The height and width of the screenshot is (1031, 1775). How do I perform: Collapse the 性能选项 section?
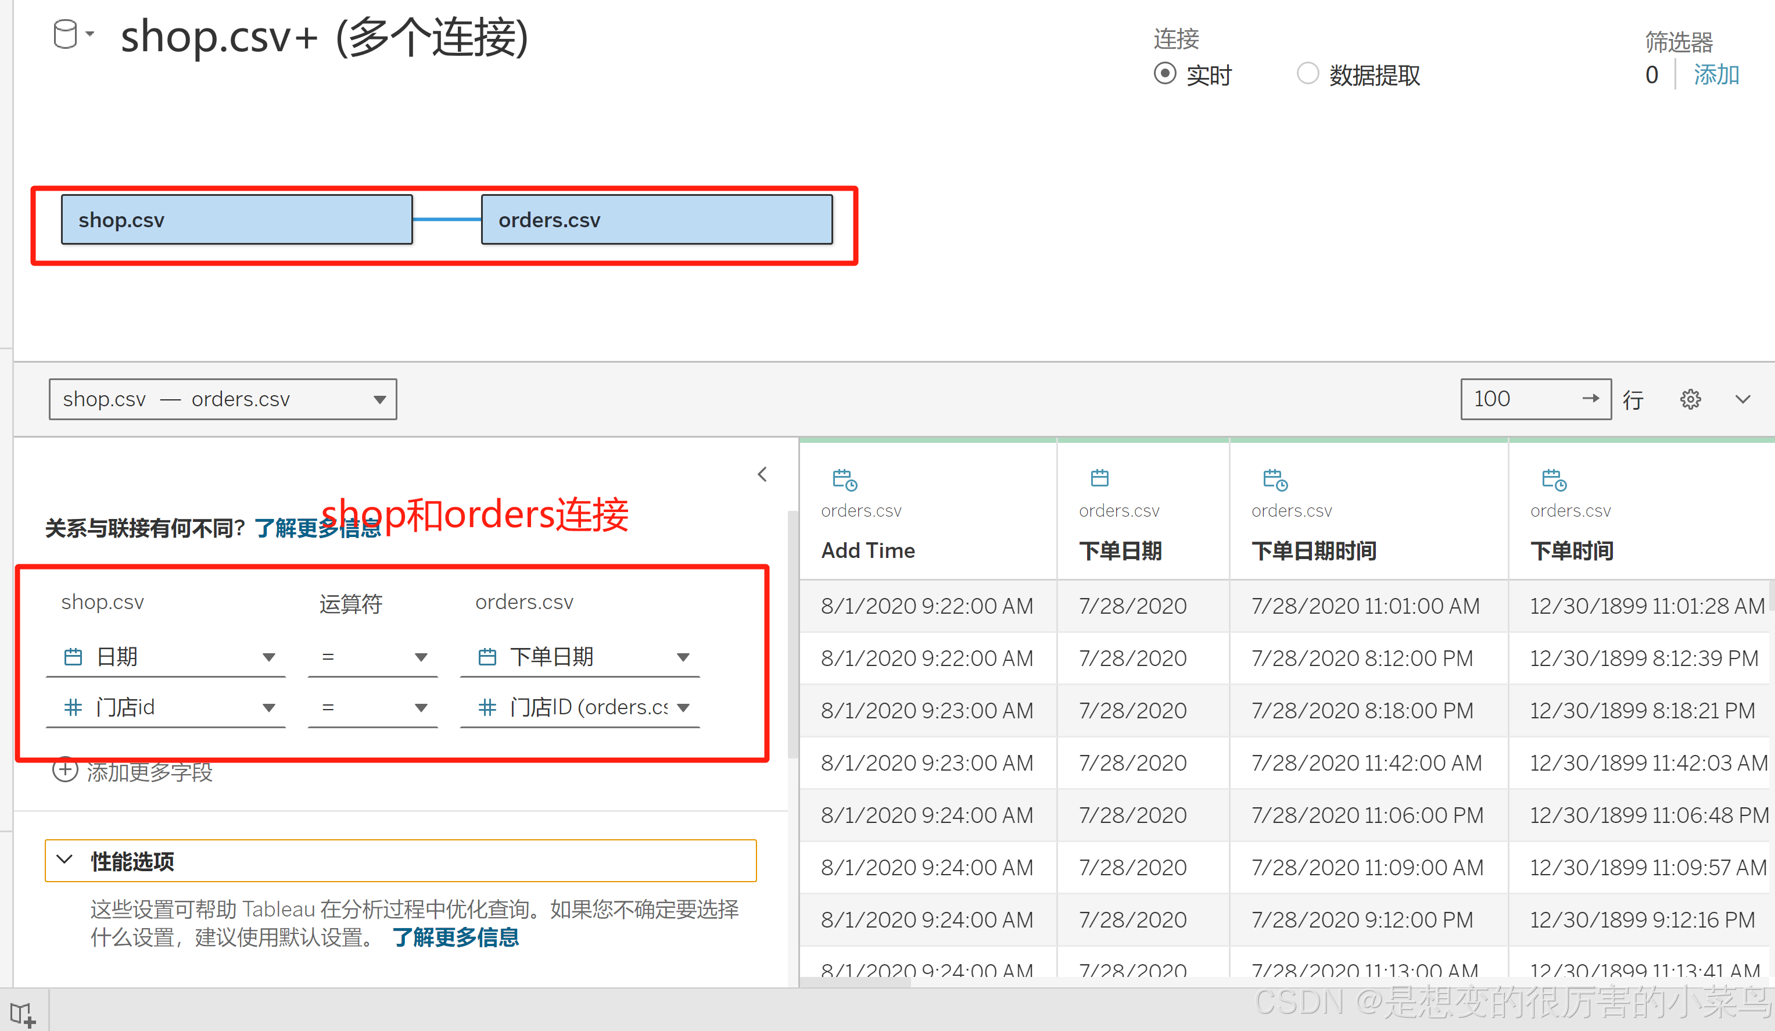[x=65, y=861]
